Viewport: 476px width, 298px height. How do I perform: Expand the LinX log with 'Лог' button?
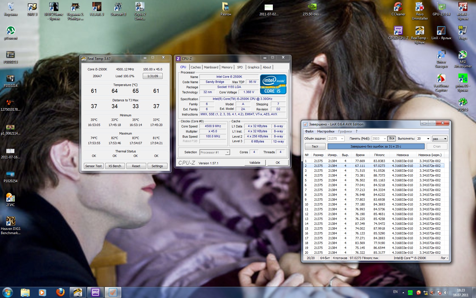coord(444,258)
